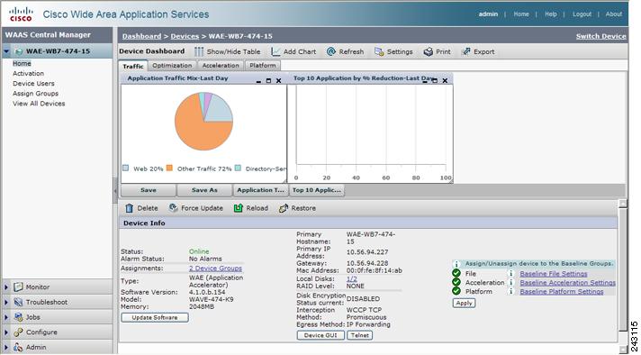This screenshot has width=641, height=355.
Task: Click the Logout link
Action: click(582, 14)
